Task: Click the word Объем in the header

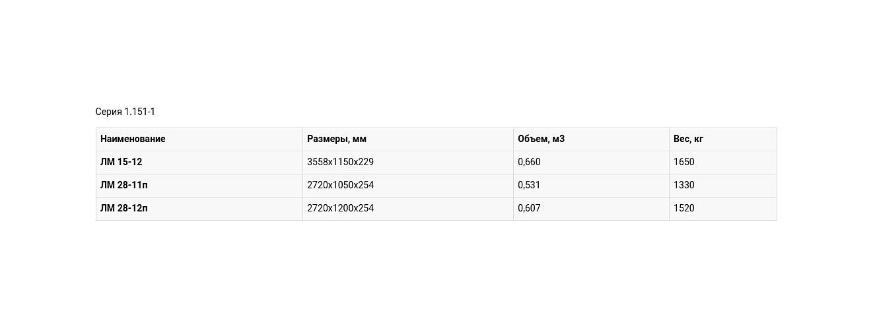Action: click(x=533, y=139)
